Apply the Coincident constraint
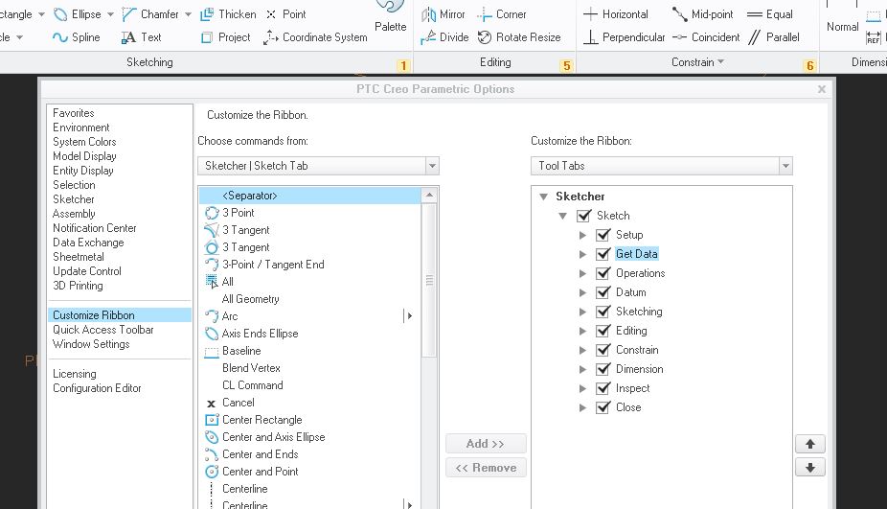 [x=705, y=37]
